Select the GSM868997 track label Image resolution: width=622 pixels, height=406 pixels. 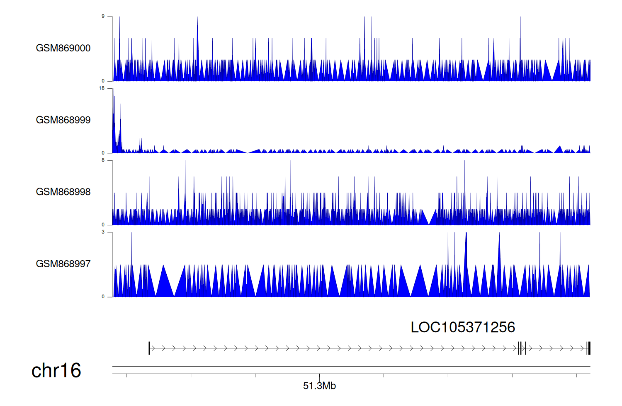[63, 264]
